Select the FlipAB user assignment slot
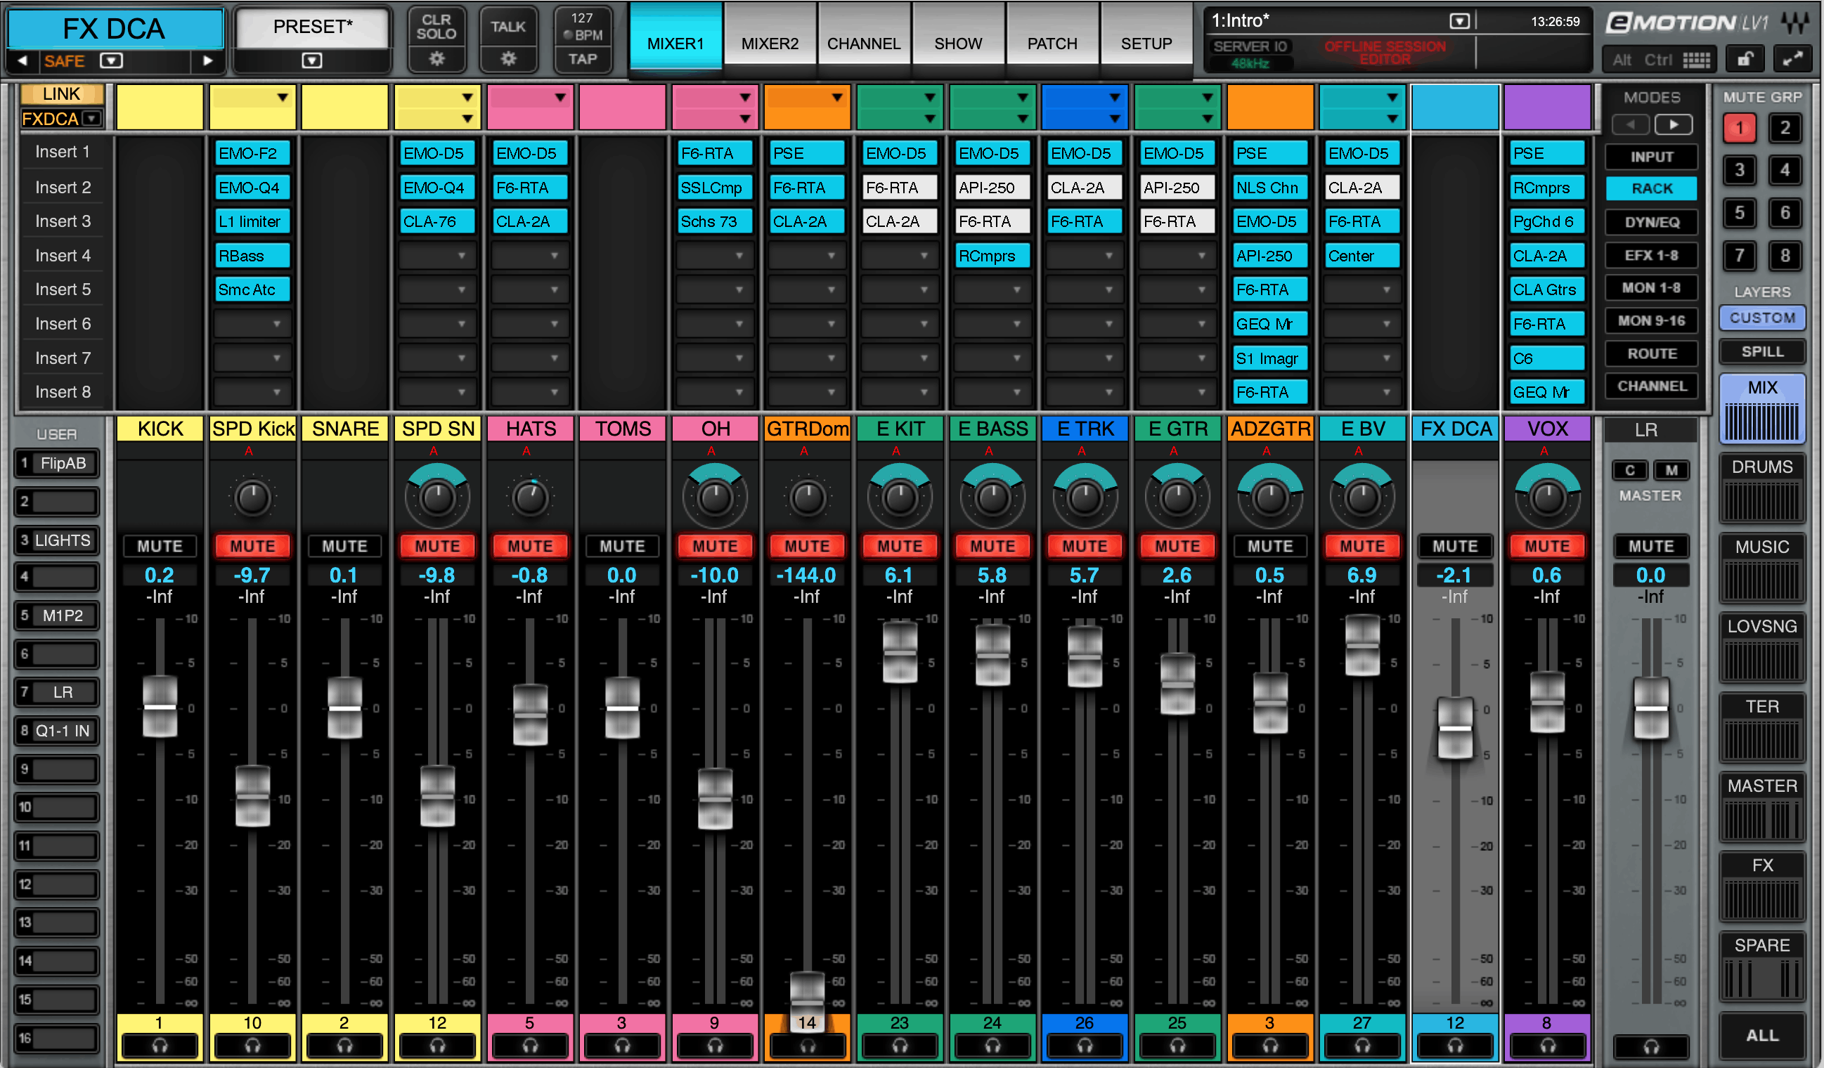 coord(56,463)
